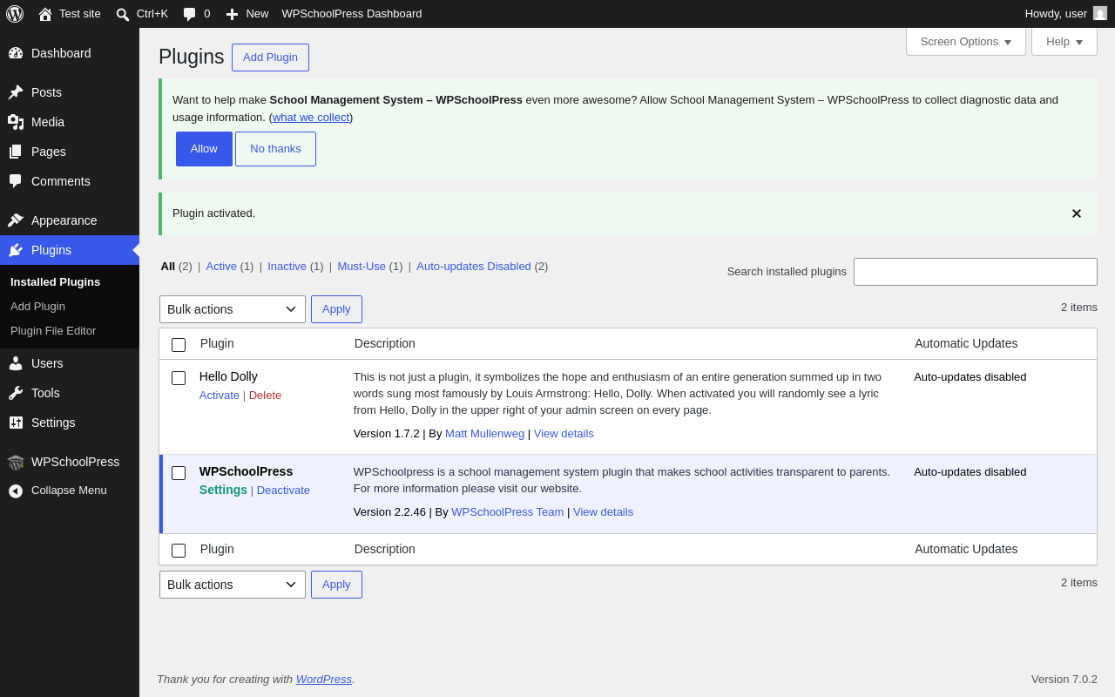Image resolution: width=1115 pixels, height=697 pixels.
Task: Open WPSchoolPress Settings link
Action: tap(223, 490)
